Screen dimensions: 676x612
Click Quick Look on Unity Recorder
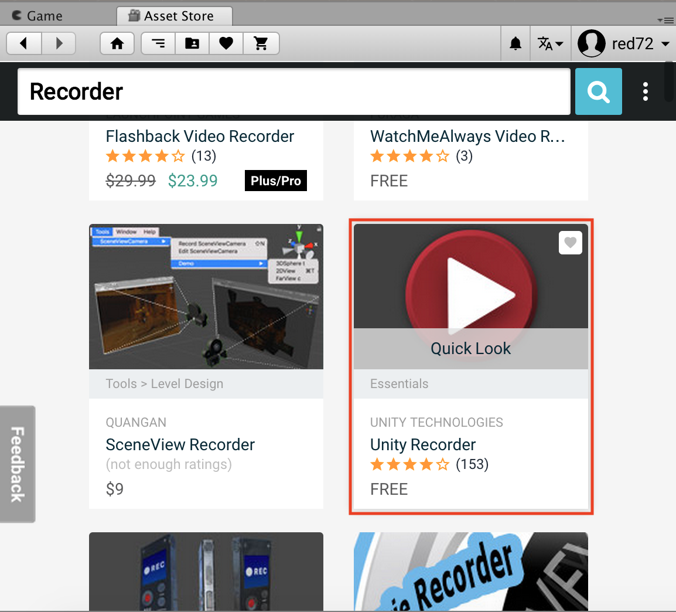tap(470, 349)
